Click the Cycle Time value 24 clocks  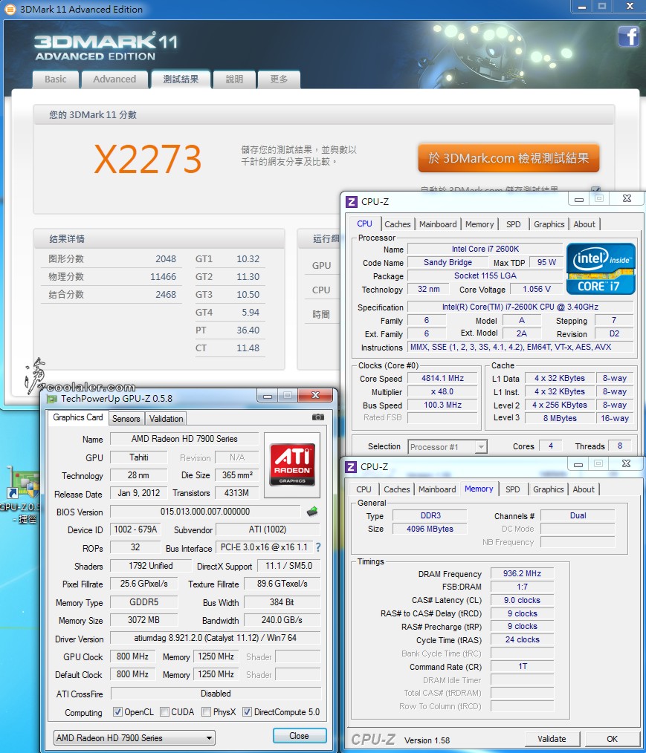pos(522,639)
